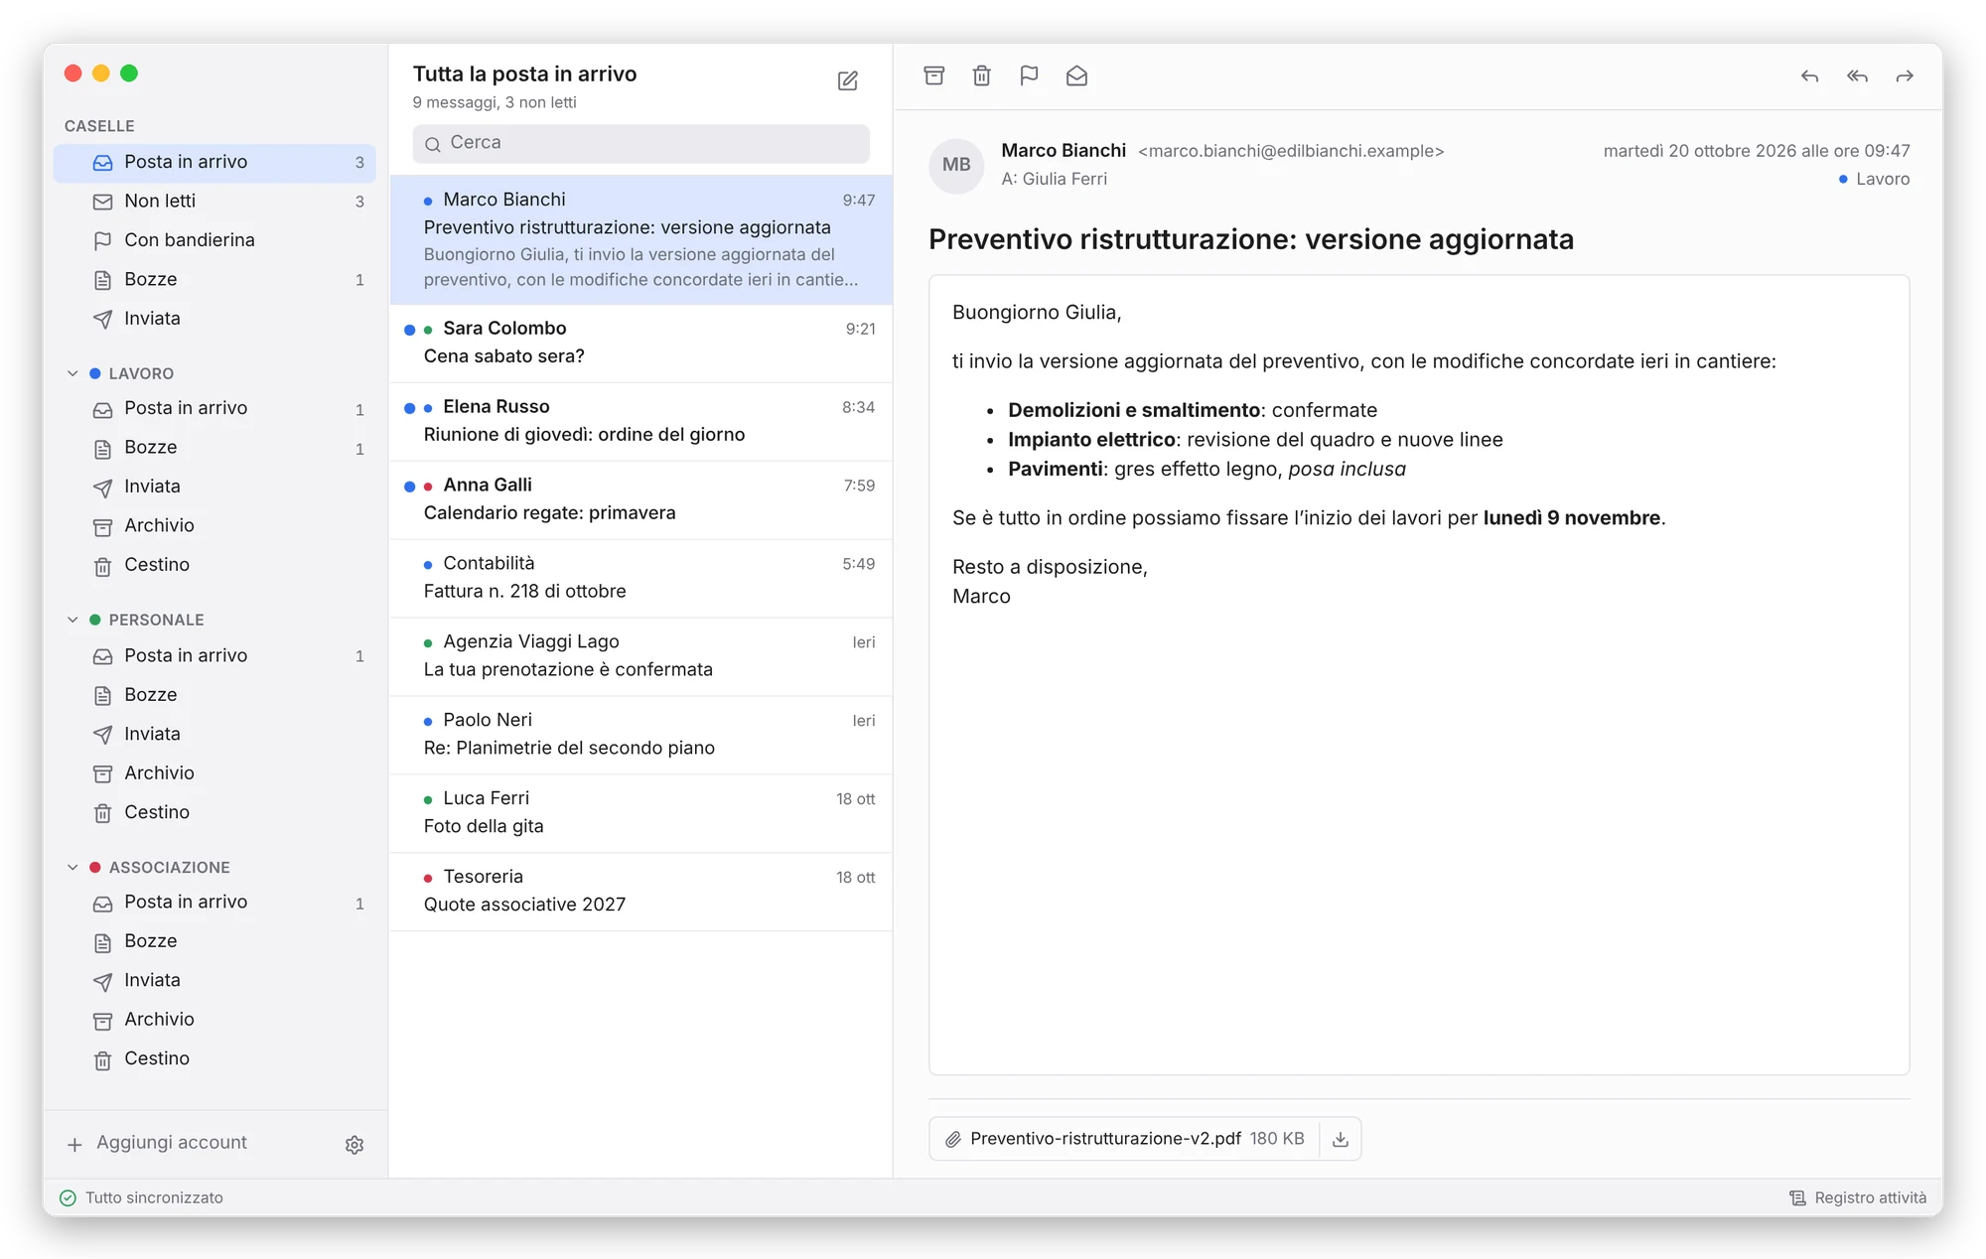Collapse the PERSONALE account section
The image size is (1986, 1259).
tap(72, 620)
